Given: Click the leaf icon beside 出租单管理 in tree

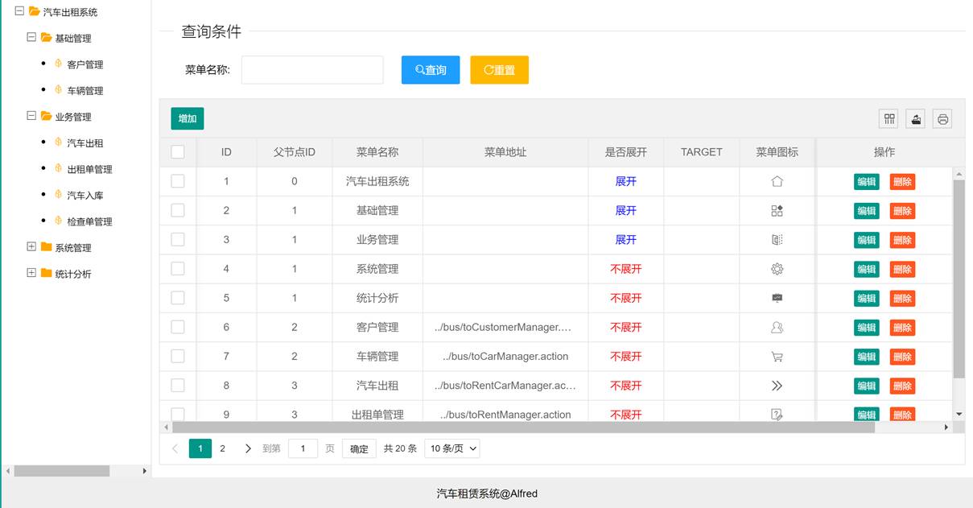Looking at the screenshot, I should (59, 168).
